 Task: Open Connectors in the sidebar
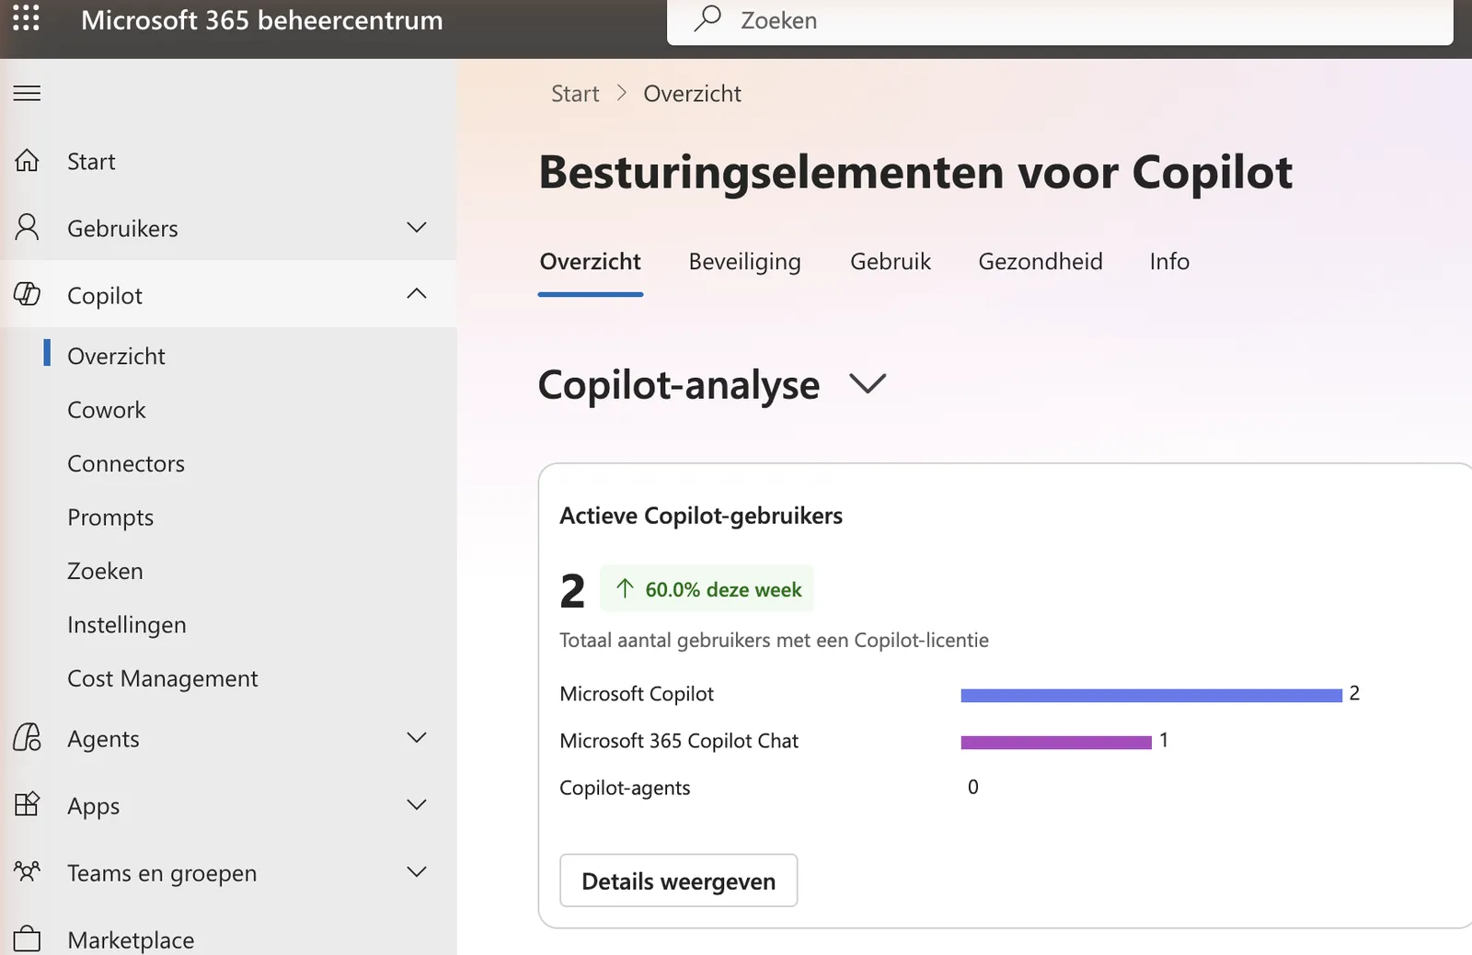(126, 463)
